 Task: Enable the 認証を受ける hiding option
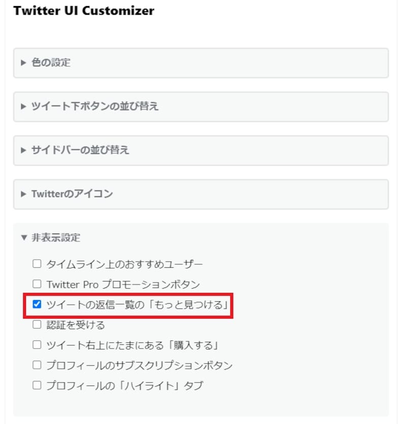coord(36,325)
